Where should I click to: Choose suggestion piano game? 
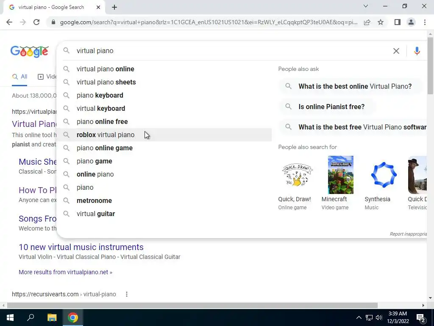pyautogui.click(x=164, y=161)
